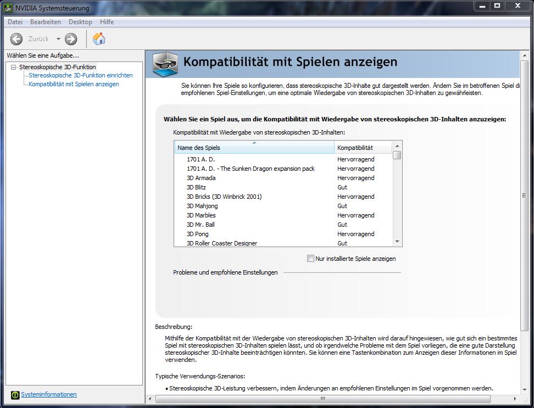Open the Systeminformationen link
This screenshot has height=408, width=534.
[49, 394]
